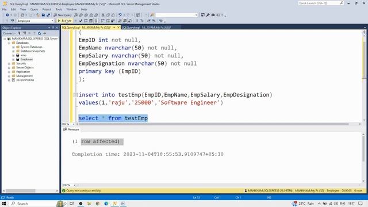Click the Copy icon in toolbar
The width and height of the screenshot is (368, 207).
click(108, 15)
